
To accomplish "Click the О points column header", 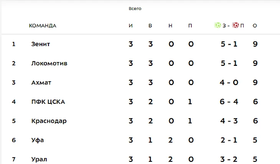I will pos(255,26).
